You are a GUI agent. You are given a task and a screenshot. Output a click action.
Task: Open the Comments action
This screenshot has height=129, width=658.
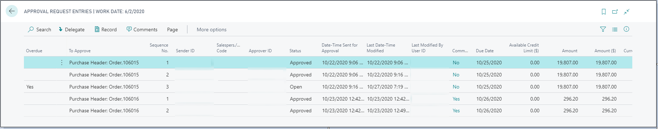pos(142,29)
